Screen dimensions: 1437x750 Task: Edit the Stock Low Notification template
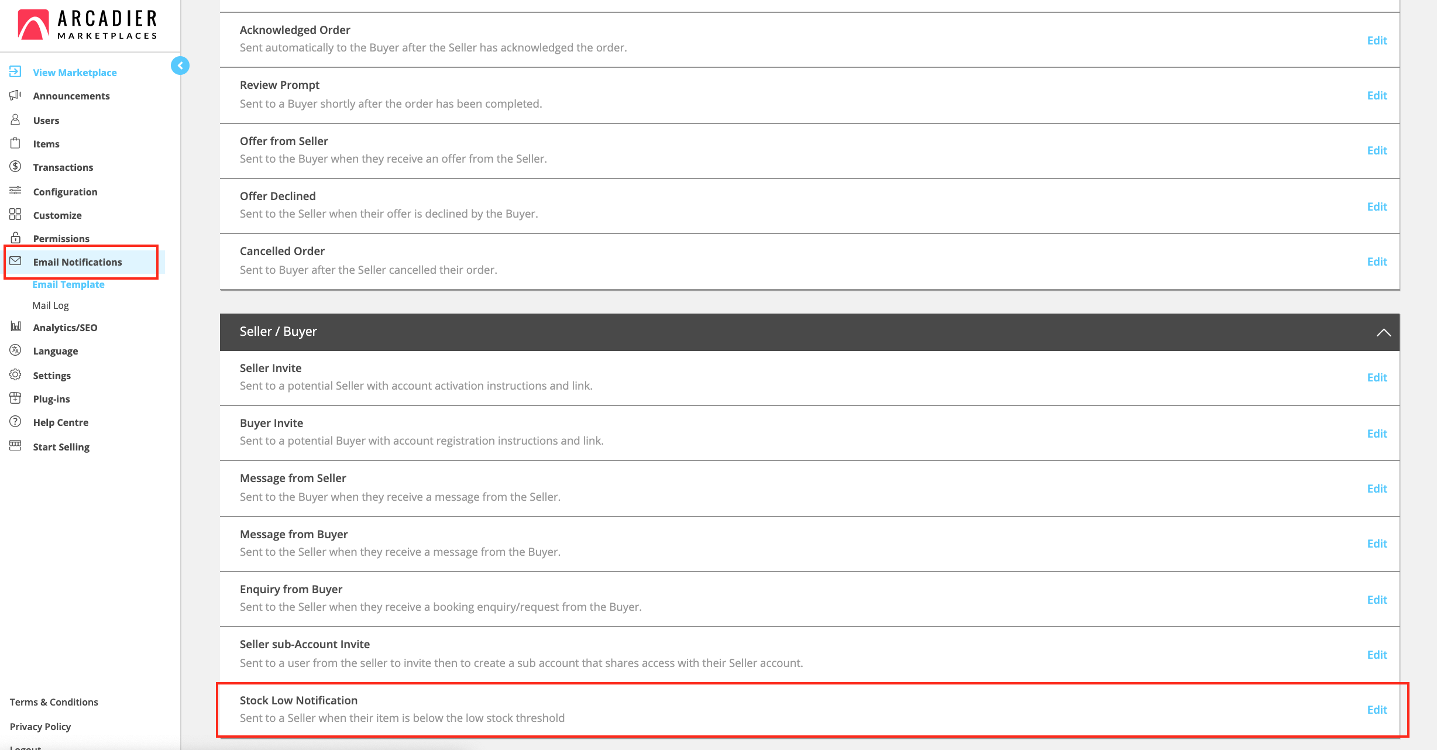1377,710
